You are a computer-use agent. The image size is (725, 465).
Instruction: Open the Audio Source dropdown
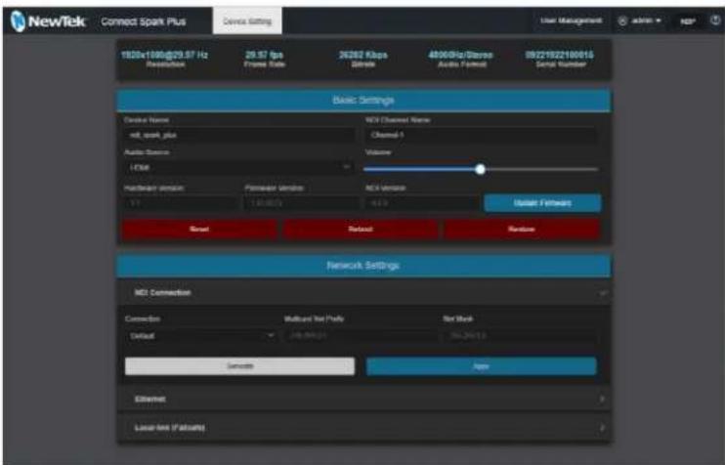[x=239, y=167]
